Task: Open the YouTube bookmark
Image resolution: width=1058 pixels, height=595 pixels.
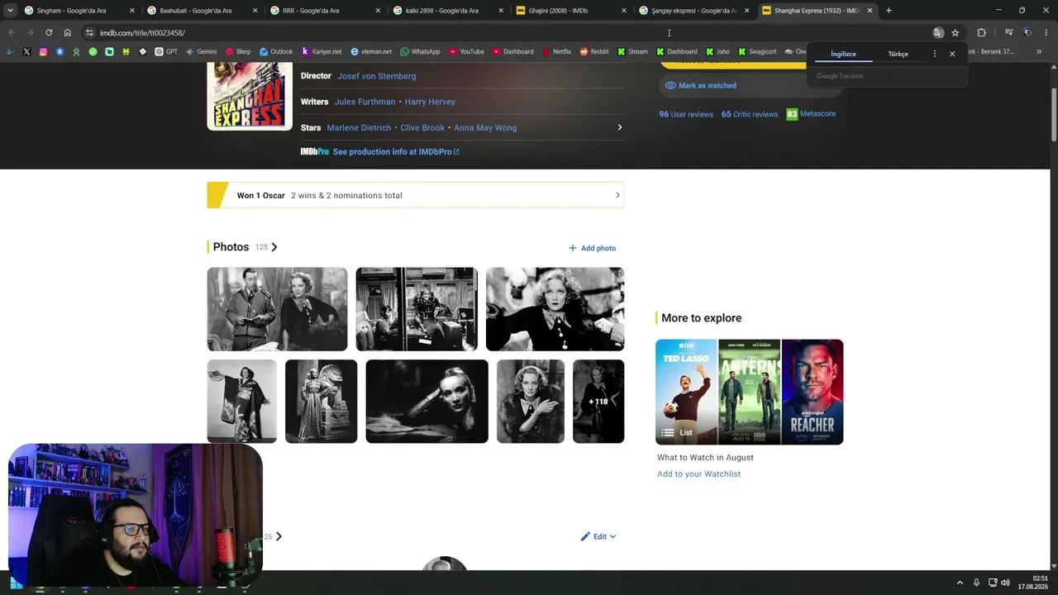Action: [467, 51]
